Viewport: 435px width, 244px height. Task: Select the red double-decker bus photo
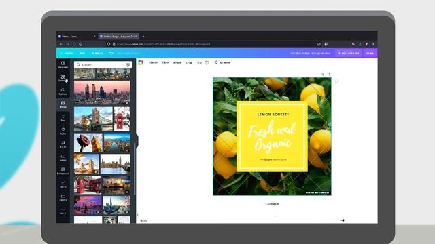coord(88,185)
